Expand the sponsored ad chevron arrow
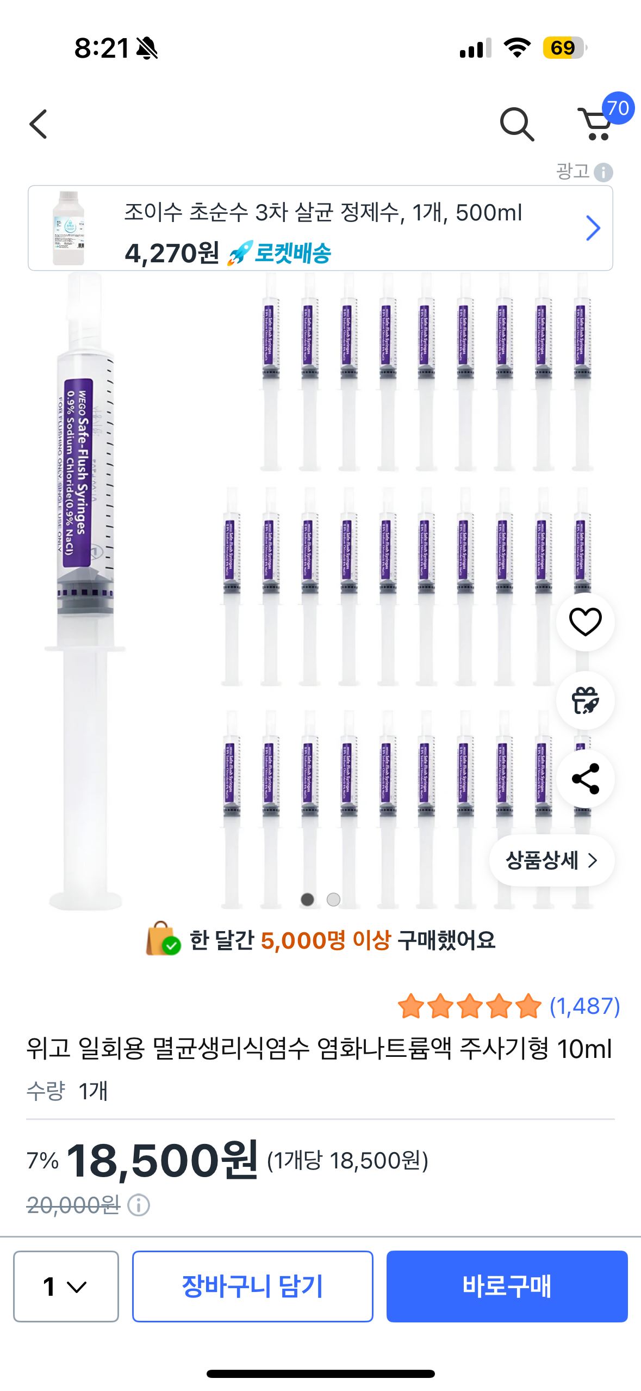Screen dimensions: 641x1391 [x=593, y=228]
